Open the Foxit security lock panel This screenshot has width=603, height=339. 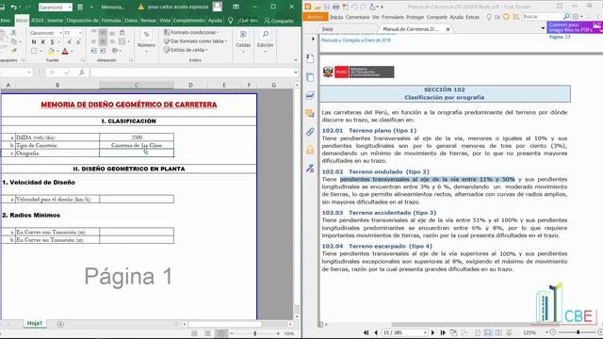(310, 150)
